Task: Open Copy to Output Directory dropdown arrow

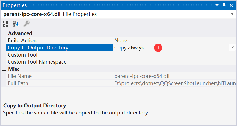Action: point(232,47)
